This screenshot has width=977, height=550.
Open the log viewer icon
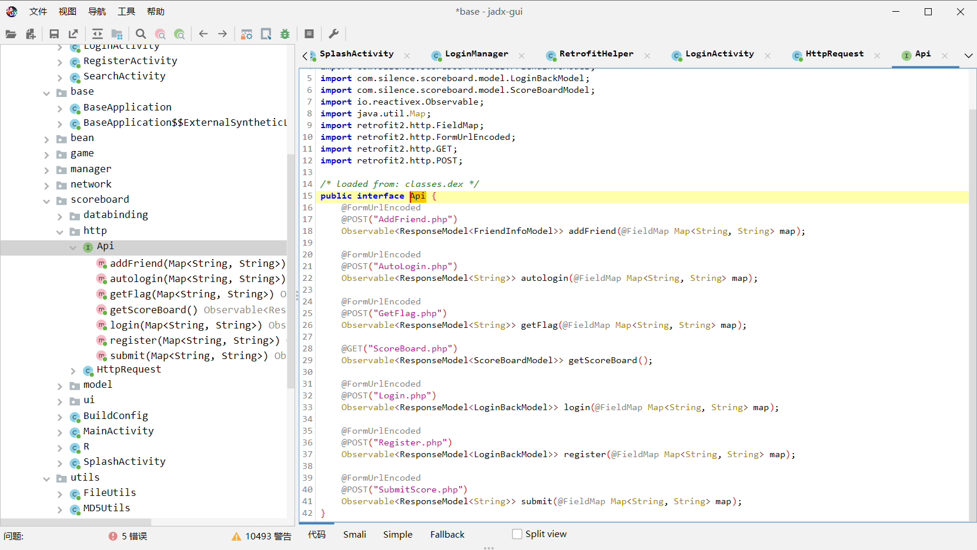pos(309,34)
